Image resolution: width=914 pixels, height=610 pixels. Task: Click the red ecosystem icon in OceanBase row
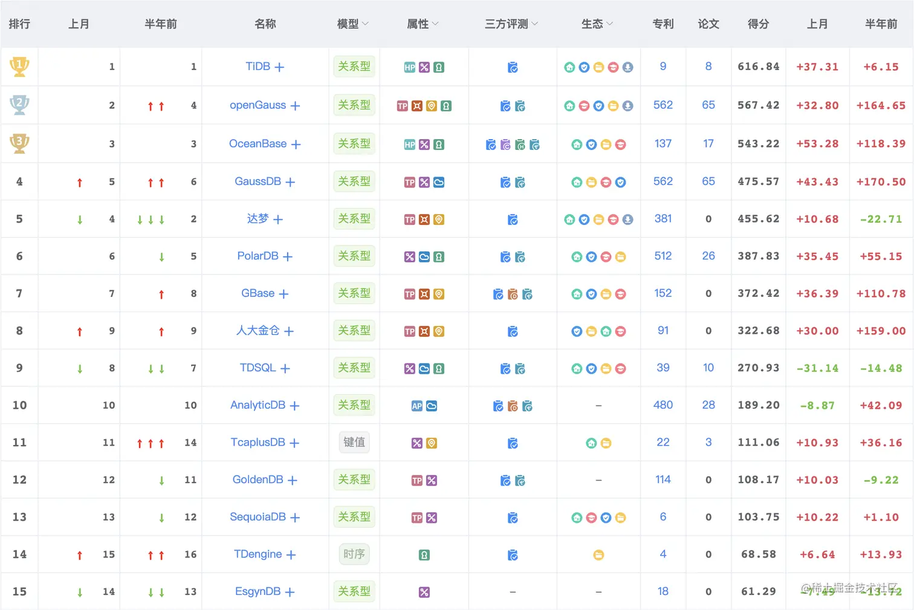tap(620, 144)
